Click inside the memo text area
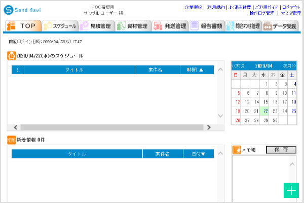Viewport: 304px width, 203px height. coord(261,178)
